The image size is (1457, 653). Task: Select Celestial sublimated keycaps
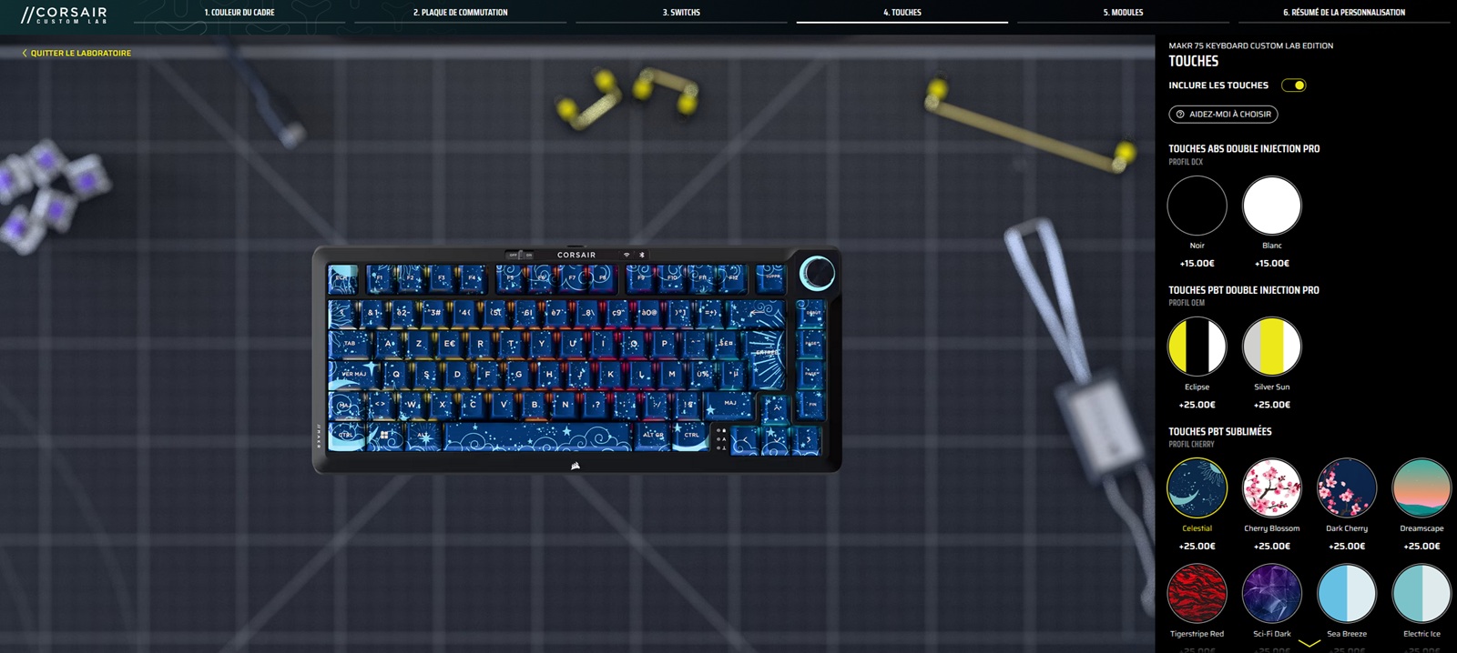click(x=1197, y=487)
